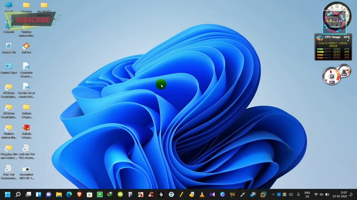The image size is (357, 200).
Task: Open the Windows Start menu
Action: (x=8, y=194)
